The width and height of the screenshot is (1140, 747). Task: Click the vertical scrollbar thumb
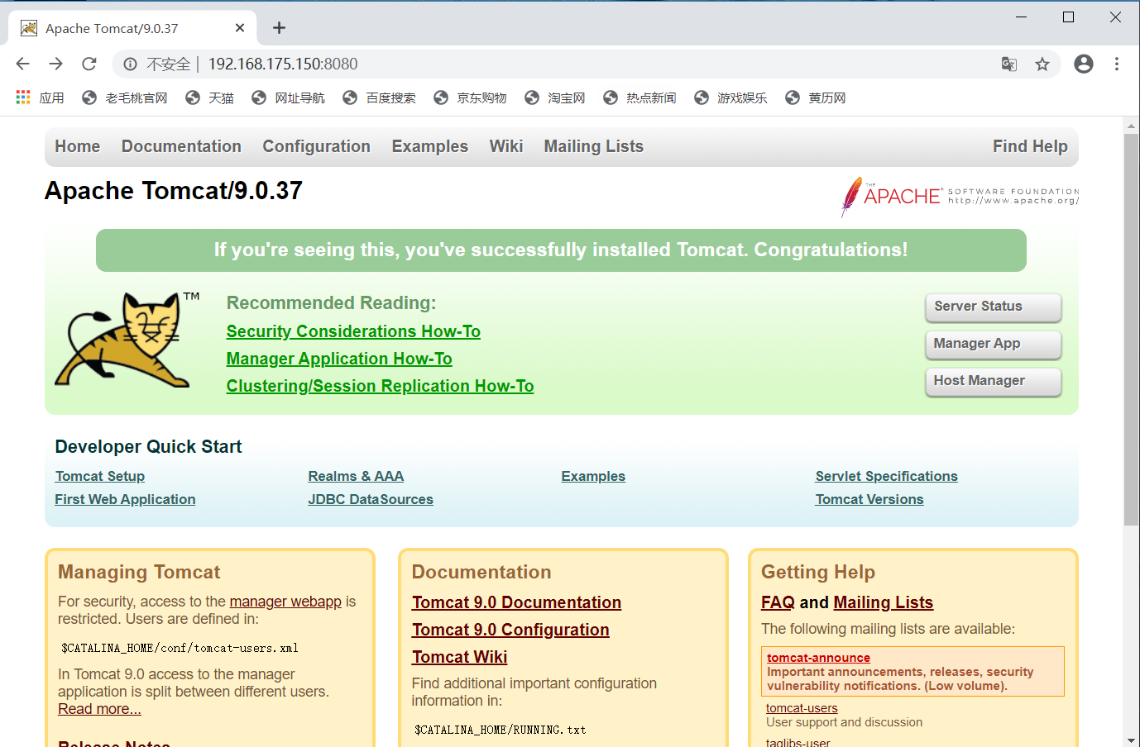[1131, 329]
